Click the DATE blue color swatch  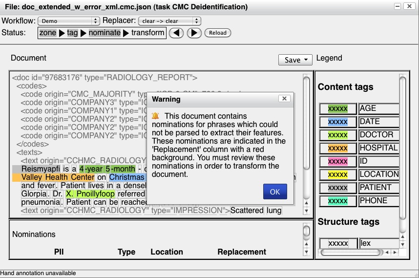coord(338,122)
